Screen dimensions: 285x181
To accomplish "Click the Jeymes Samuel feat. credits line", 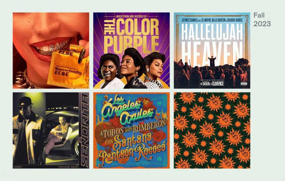I will (212, 20).
